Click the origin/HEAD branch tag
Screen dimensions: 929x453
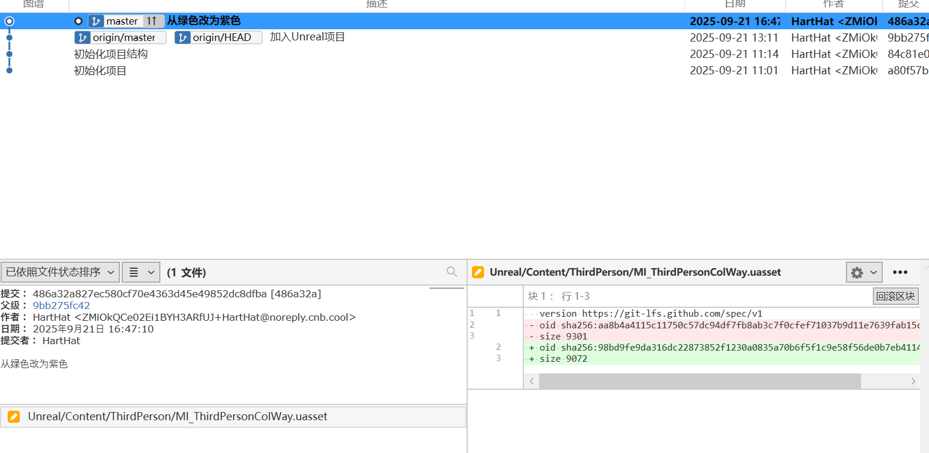pyautogui.click(x=218, y=37)
